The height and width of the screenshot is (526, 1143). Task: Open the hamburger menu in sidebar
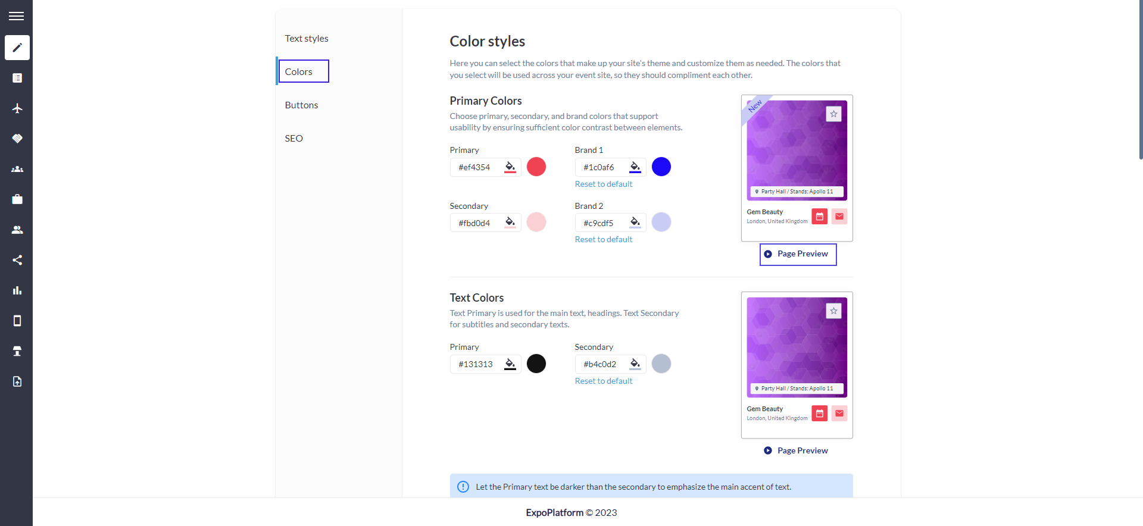point(17,16)
